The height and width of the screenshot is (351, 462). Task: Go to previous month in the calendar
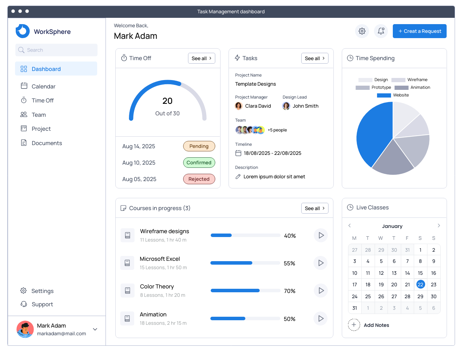pyautogui.click(x=349, y=225)
